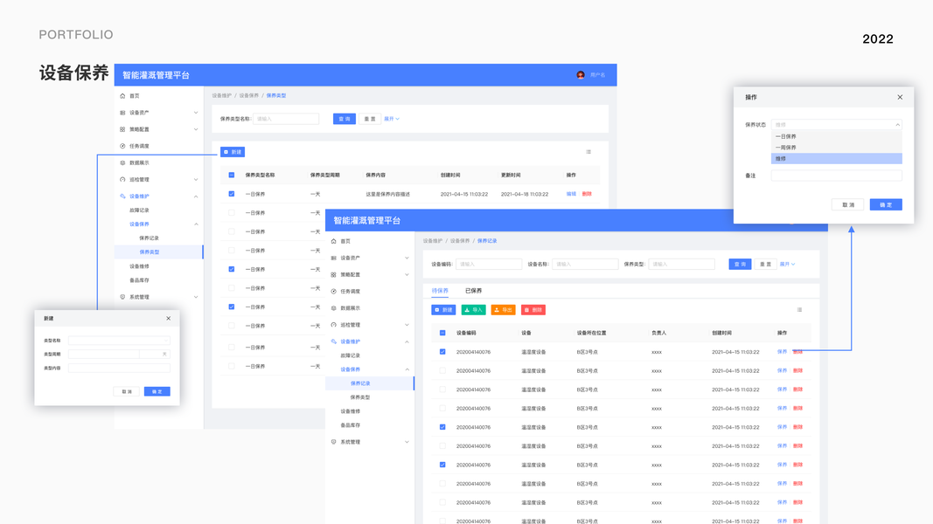Click the 类型内容 input in the 新建 dialog
The width and height of the screenshot is (933, 524).
tap(119, 368)
